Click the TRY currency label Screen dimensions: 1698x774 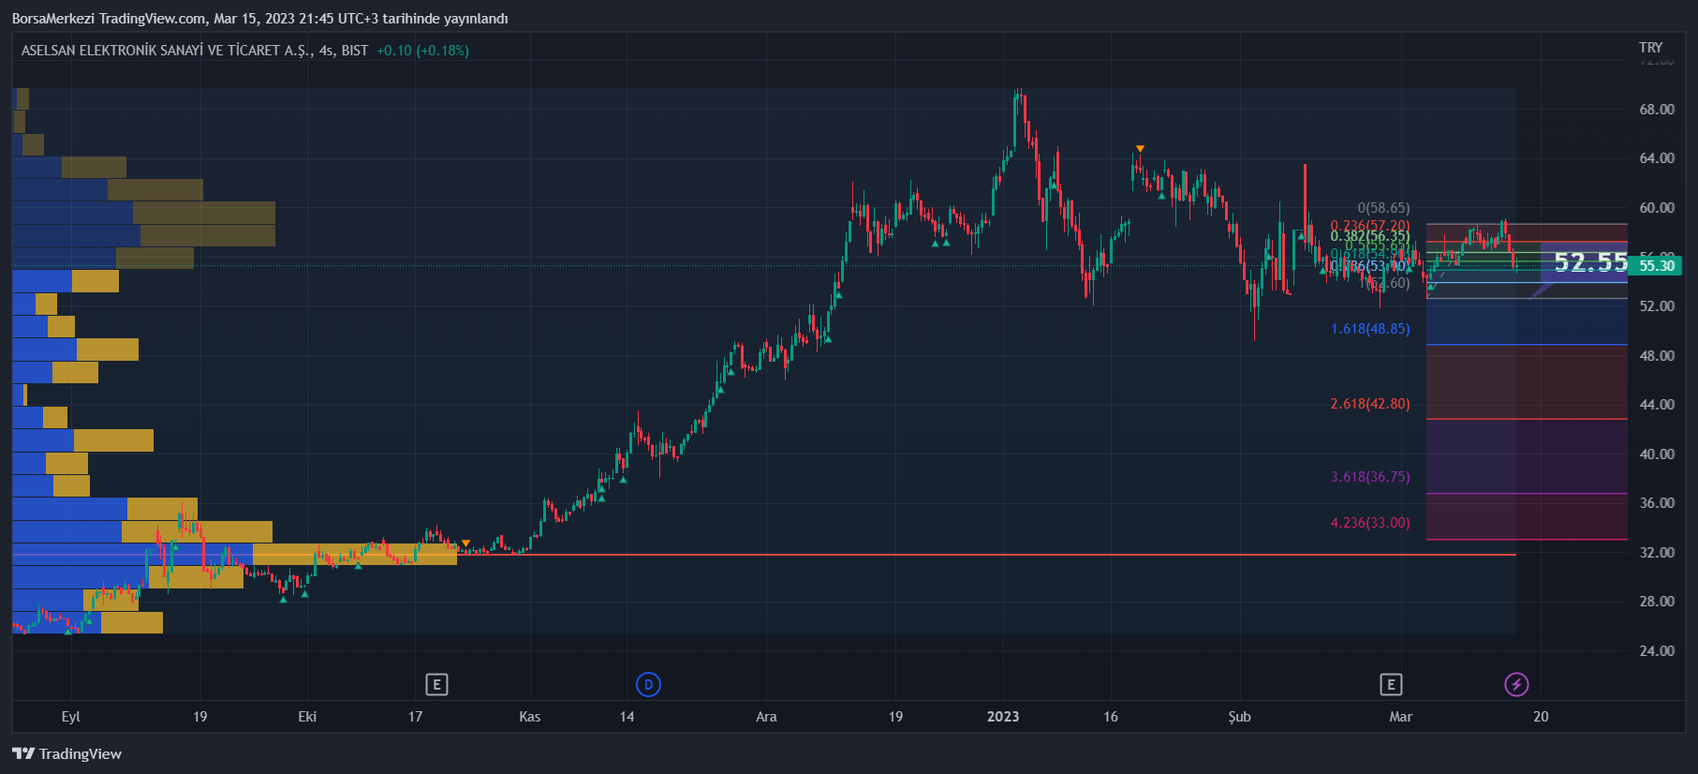point(1650,48)
